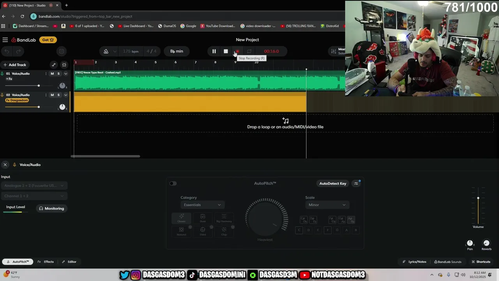Click track 02 microphone arm icon

click(2, 95)
